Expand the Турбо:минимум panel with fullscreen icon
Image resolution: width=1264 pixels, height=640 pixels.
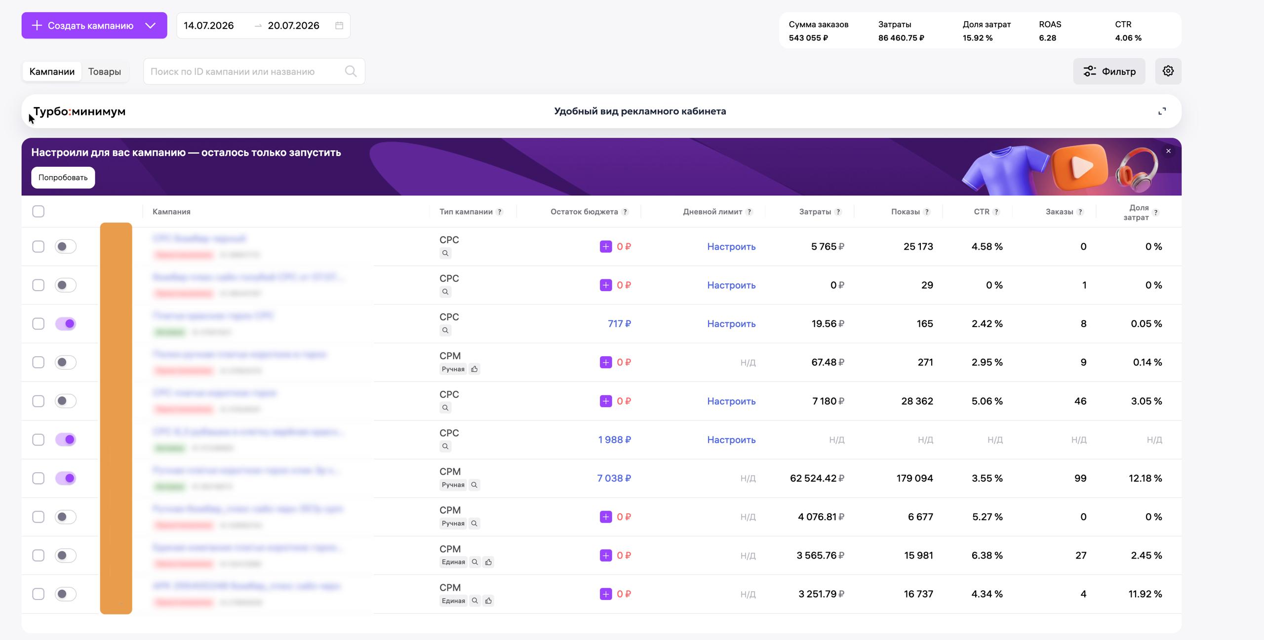point(1162,112)
